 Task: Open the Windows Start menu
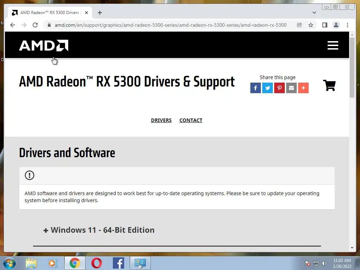pos(9,263)
